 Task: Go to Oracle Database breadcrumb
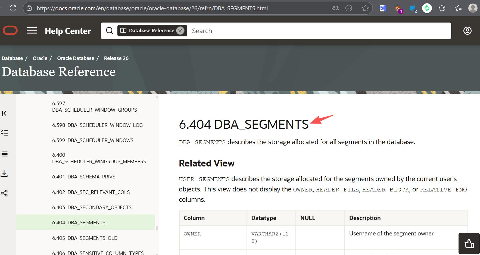click(76, 58)
